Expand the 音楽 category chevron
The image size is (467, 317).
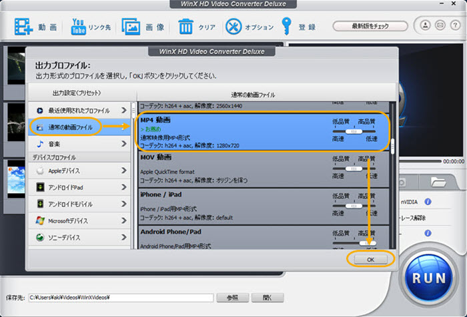pyautogui.click(x=124, y=144)
